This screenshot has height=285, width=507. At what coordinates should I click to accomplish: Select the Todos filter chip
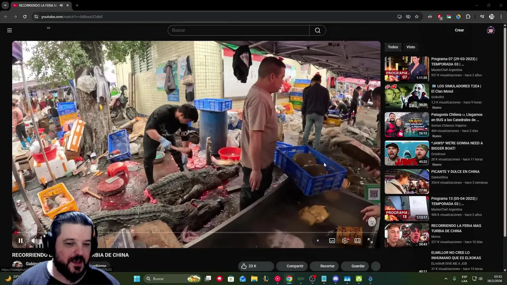point(393,47)
